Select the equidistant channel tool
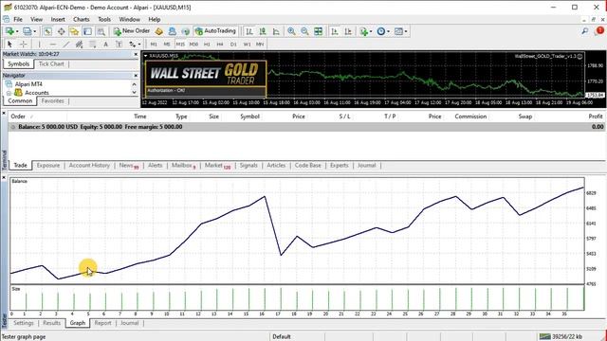 coord(79,45)
